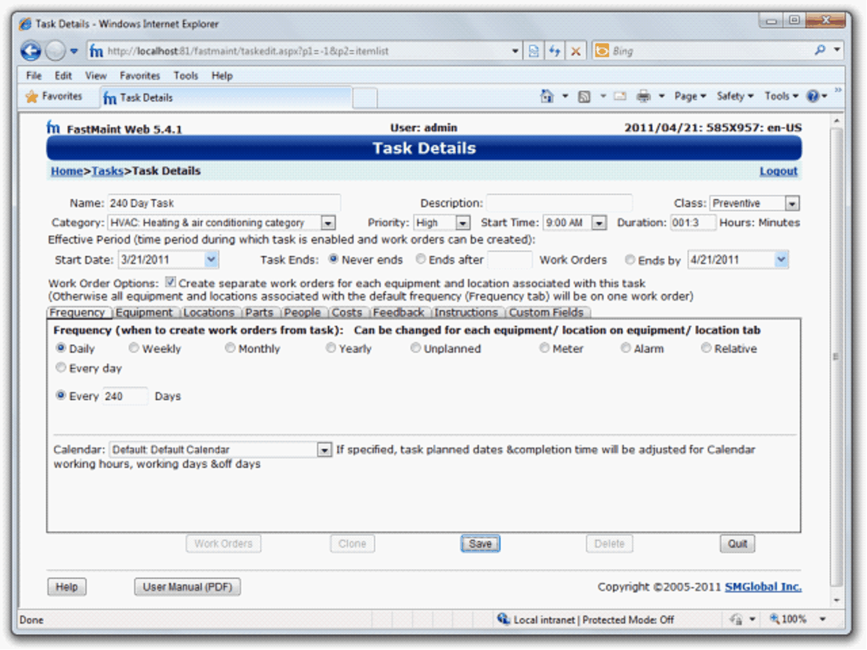Open the Start Time dropdown

599,223
